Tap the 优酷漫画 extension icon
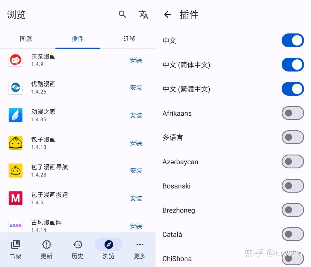 coord(16,87)
